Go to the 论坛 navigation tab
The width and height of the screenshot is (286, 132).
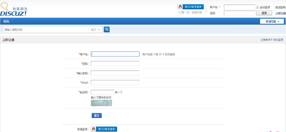pos(6,21)
